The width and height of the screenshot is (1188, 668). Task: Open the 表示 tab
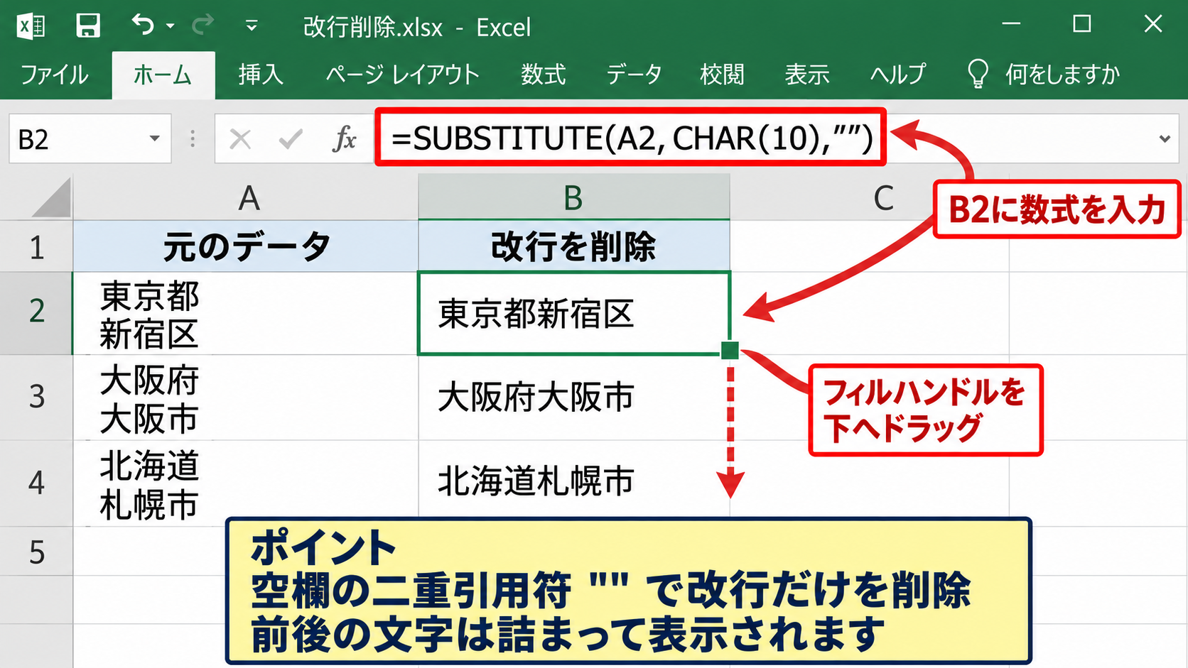tap(807, 74)
